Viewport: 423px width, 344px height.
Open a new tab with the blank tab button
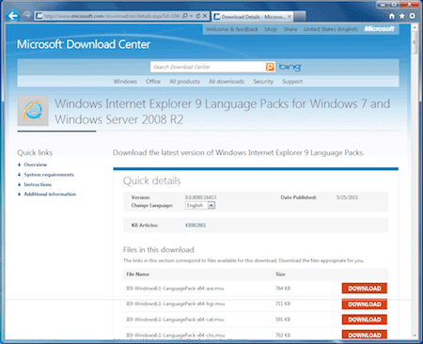click(x=300, y=17)
